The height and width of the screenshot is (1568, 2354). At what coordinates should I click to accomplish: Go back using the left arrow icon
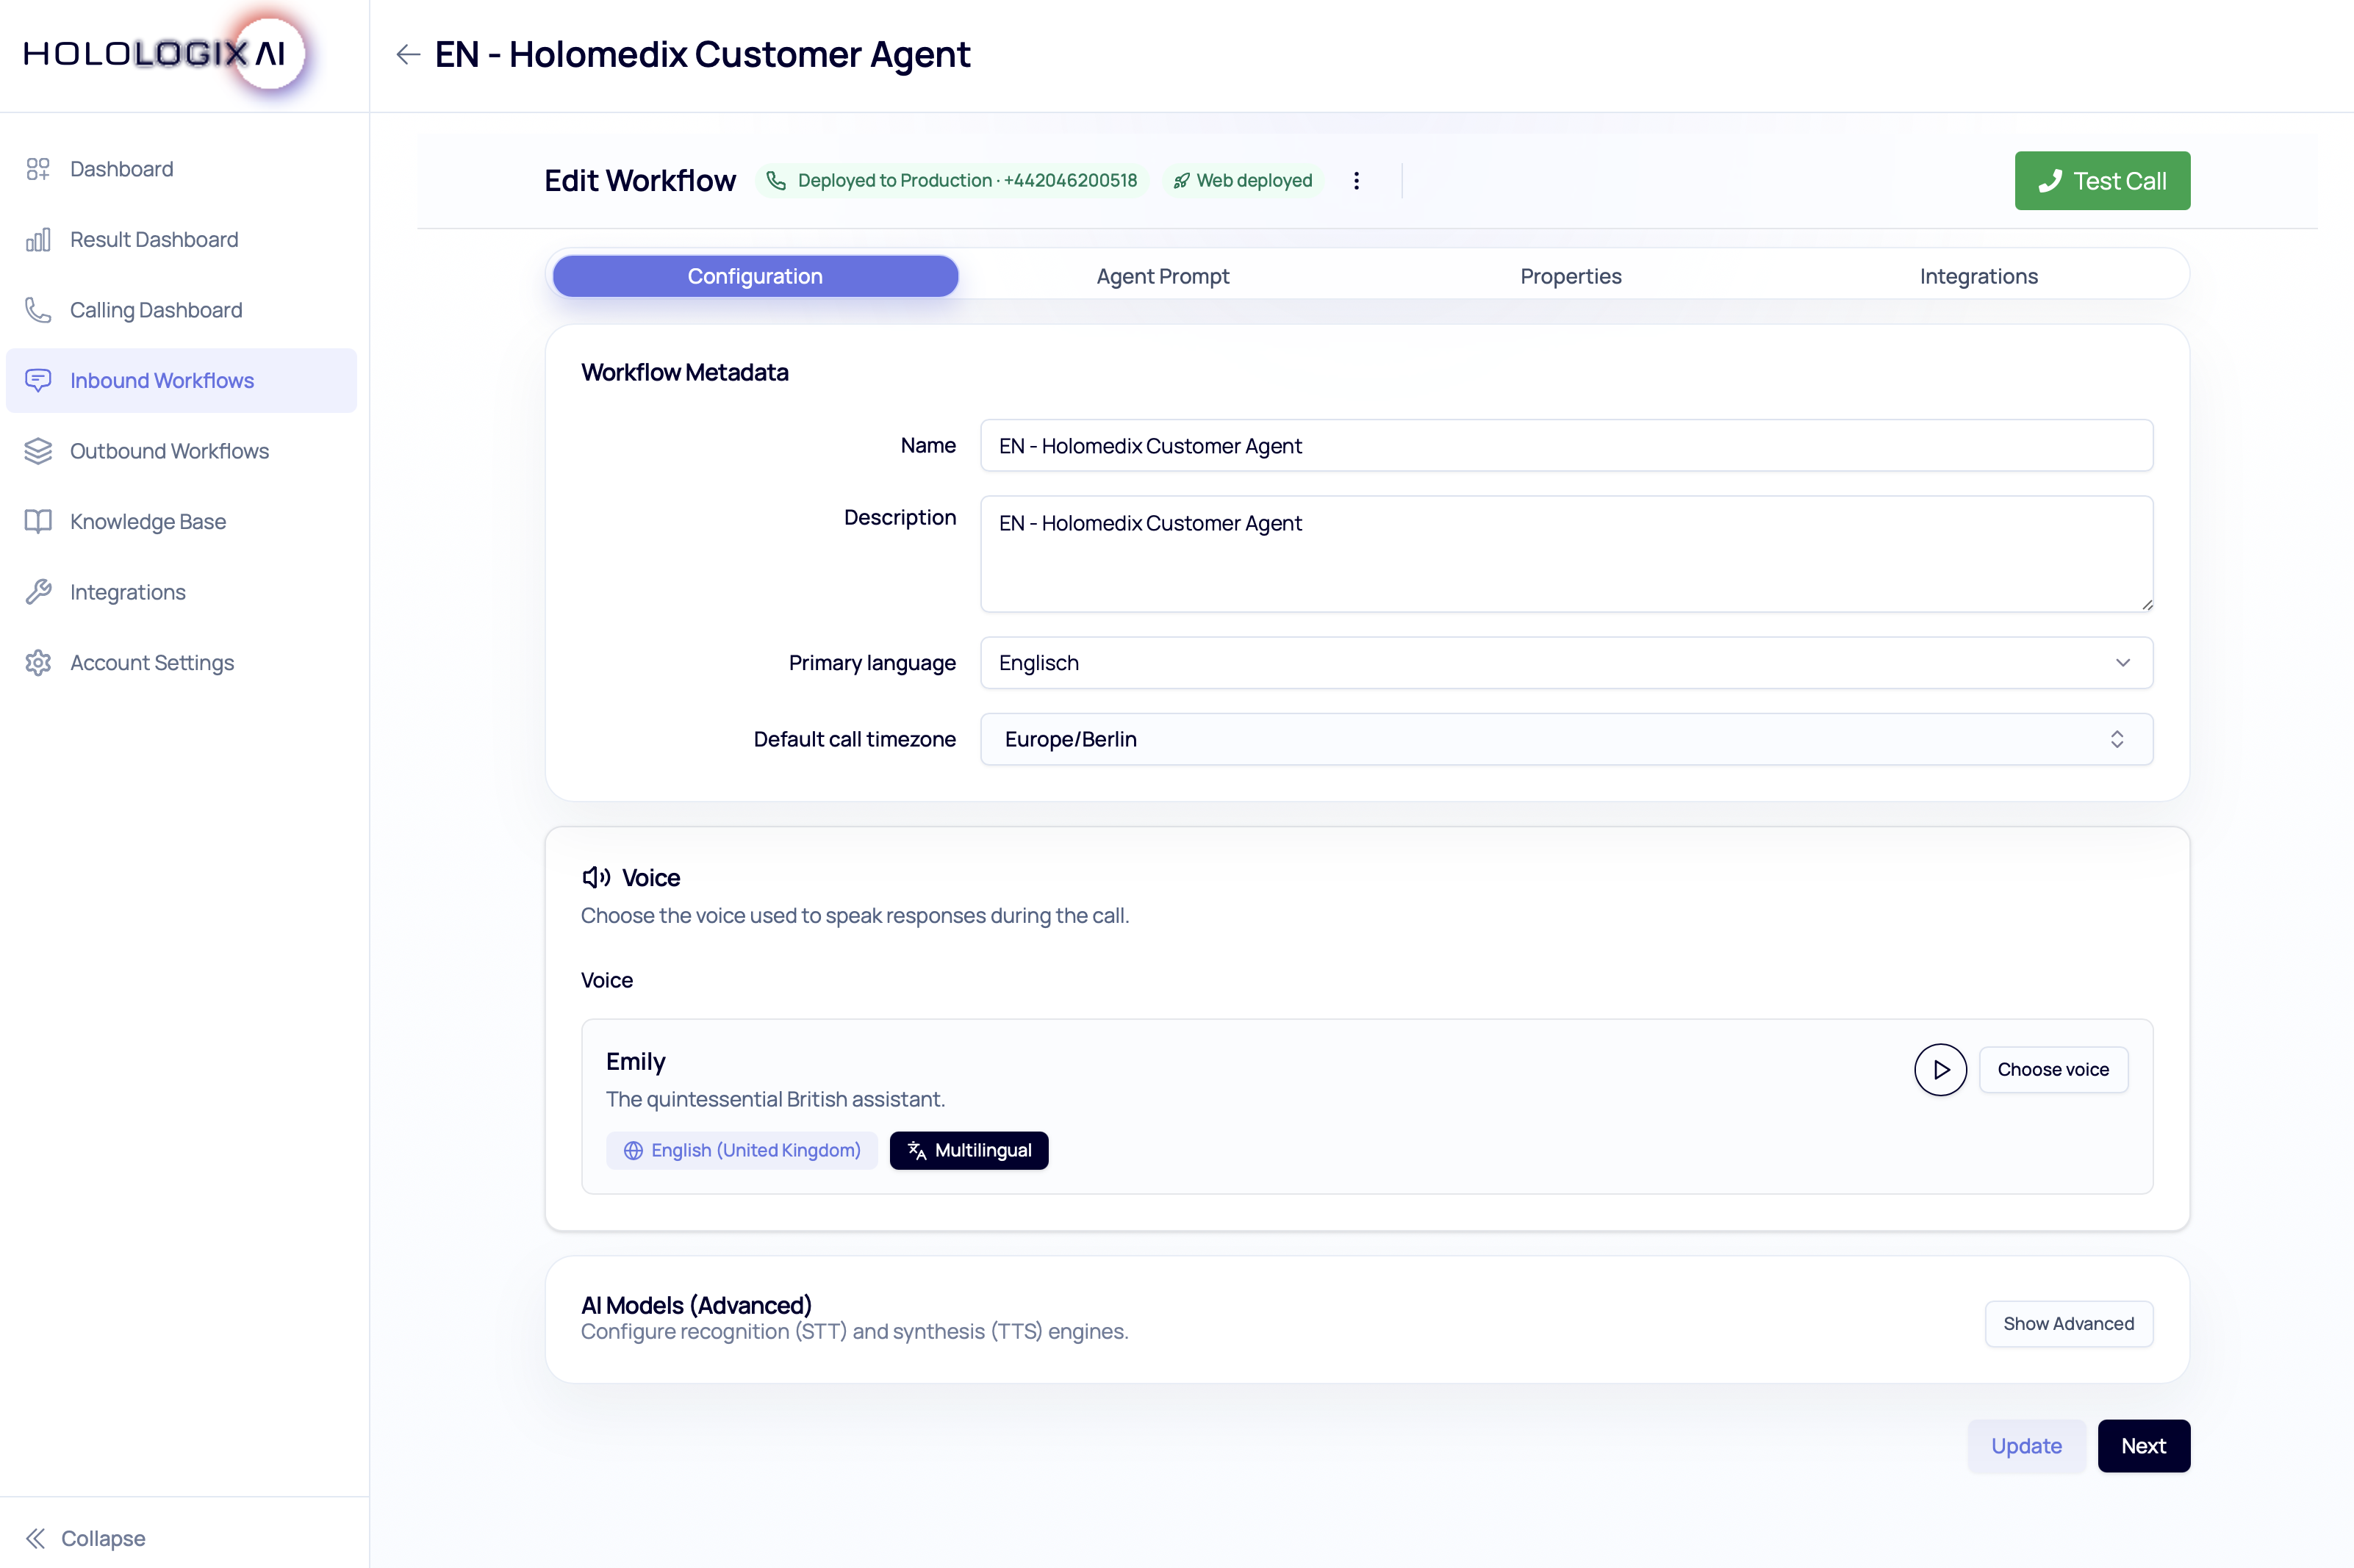(408, 54)
